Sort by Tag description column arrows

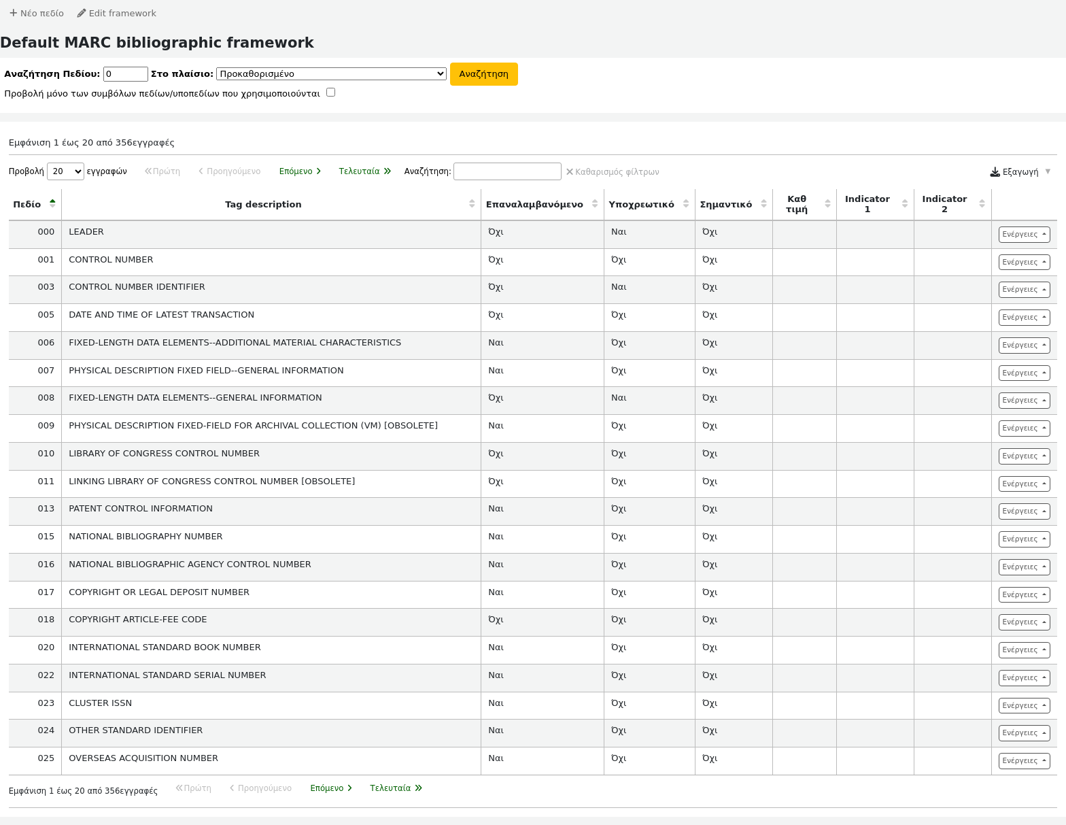(472, 204)
